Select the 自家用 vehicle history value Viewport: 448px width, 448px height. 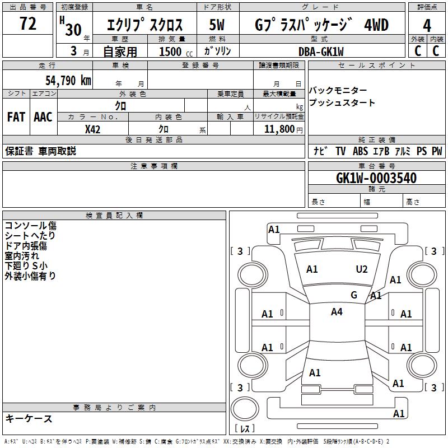pos(120,52)
